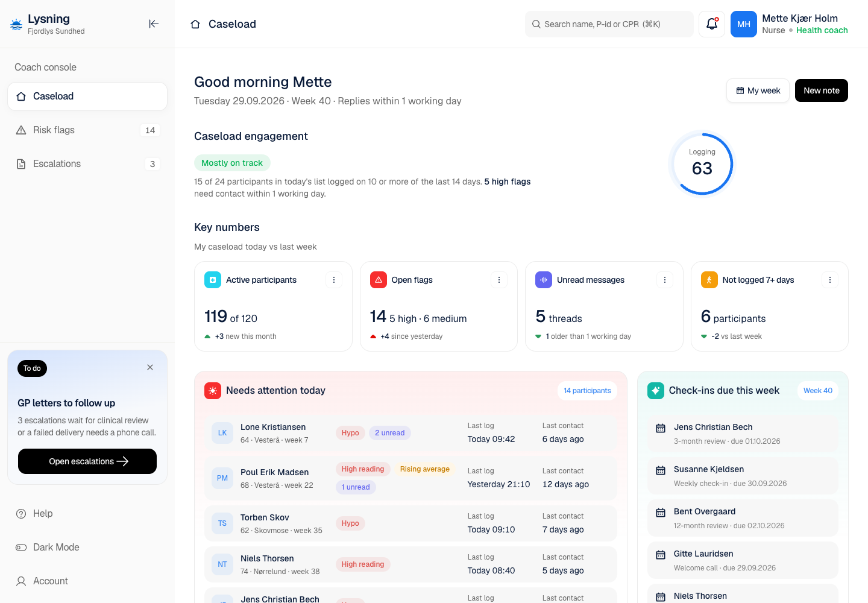Select Caseload in the sidebar
Screen dimensions: 868x603
coord(87,96)
